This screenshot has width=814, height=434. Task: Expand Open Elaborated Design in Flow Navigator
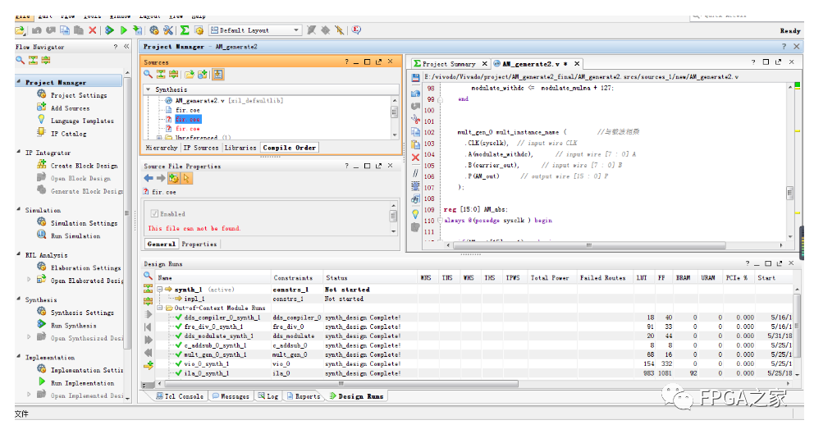pos(30,281)
